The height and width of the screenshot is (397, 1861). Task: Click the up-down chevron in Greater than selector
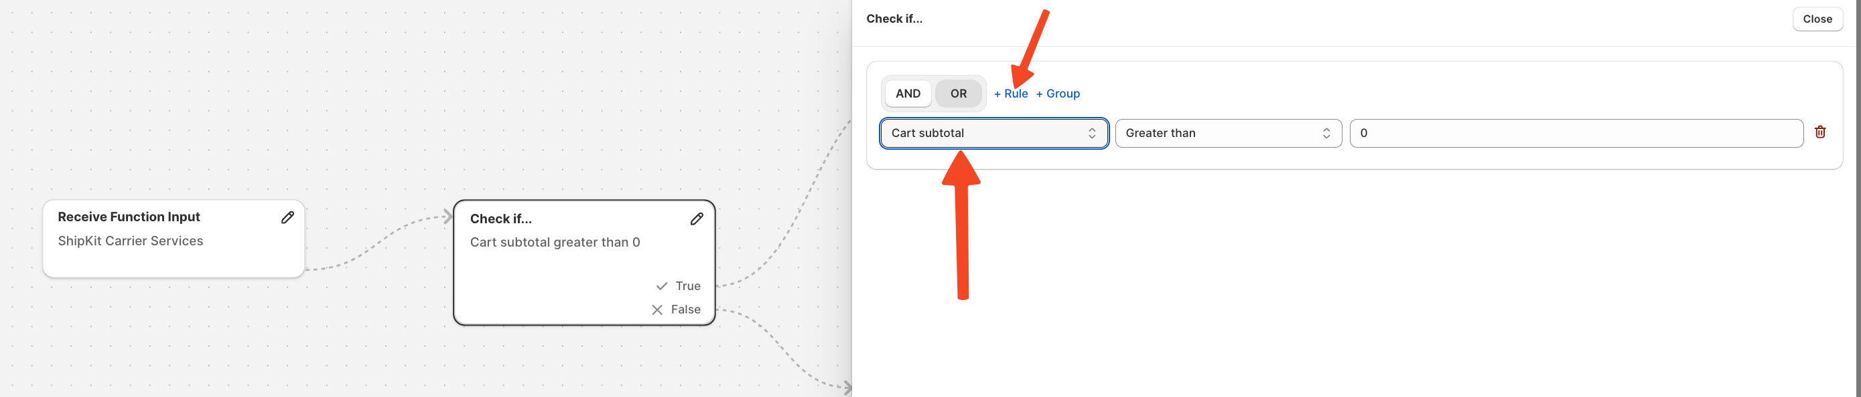(x=1326, y=133)
